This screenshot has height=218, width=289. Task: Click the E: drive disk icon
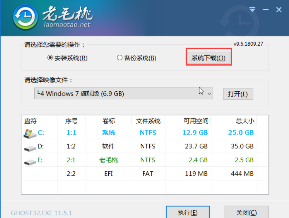point(30,162)
